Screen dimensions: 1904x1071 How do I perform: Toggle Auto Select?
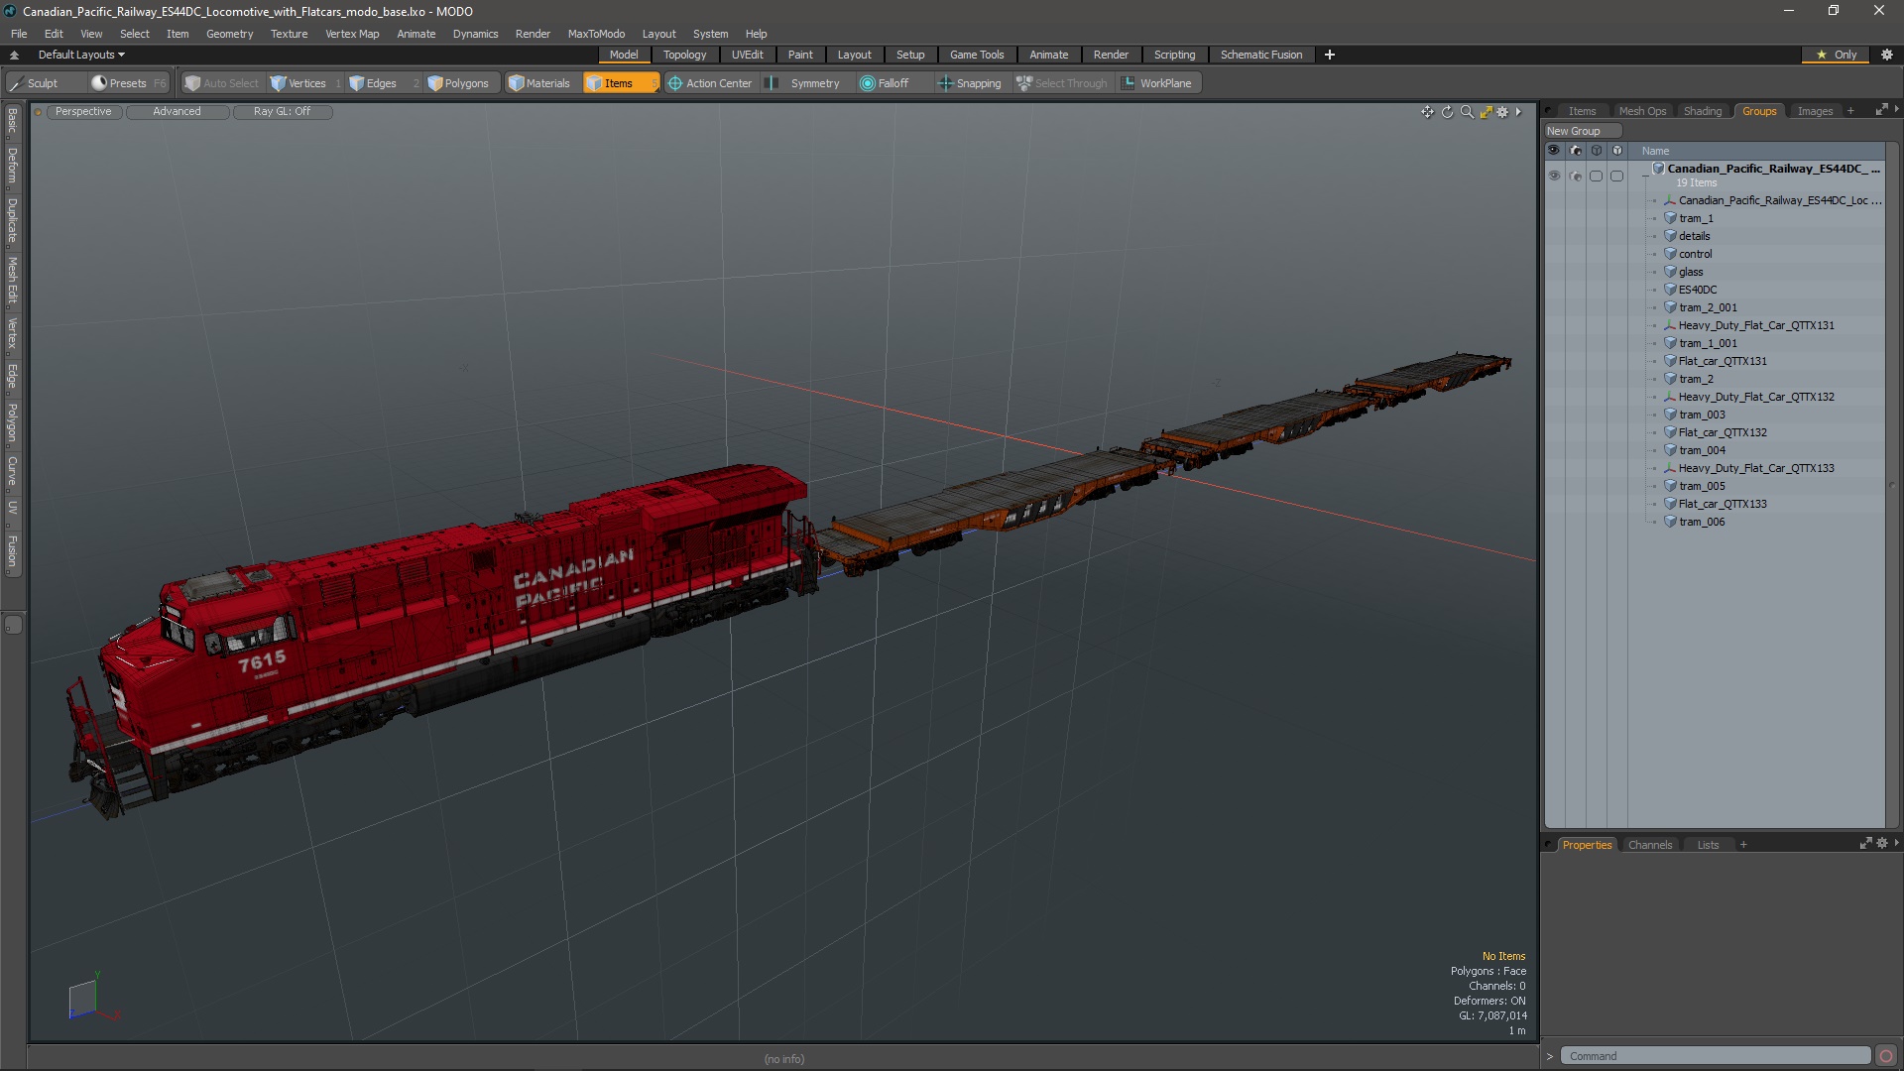click(222, 83)
